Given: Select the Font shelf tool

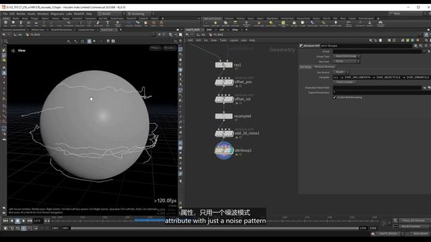Looking at the screenshot, I should coord(108,24).
